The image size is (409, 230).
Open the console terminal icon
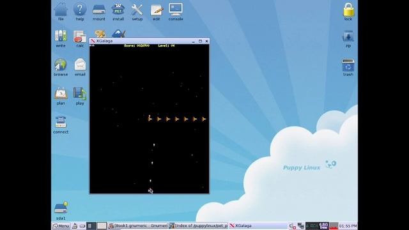pyautogui.click(x=176, y=10)
